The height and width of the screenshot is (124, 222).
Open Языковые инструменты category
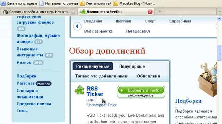tap(30, 52)
